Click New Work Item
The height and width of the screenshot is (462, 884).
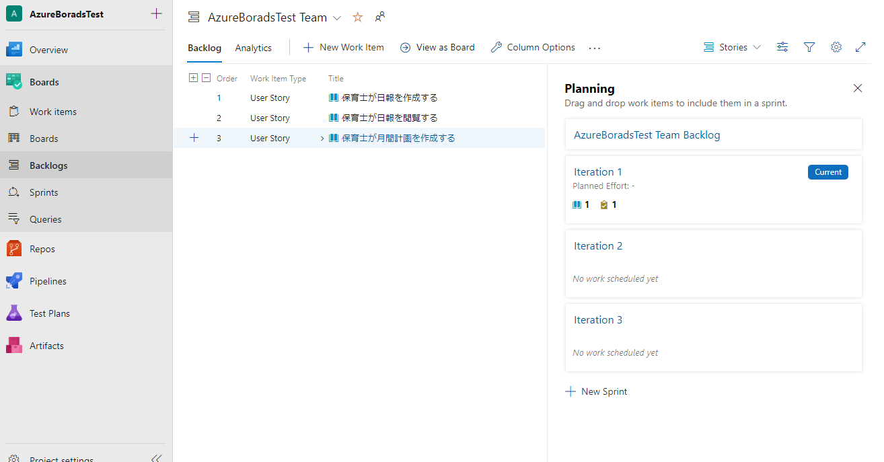[x=344, y=47]
